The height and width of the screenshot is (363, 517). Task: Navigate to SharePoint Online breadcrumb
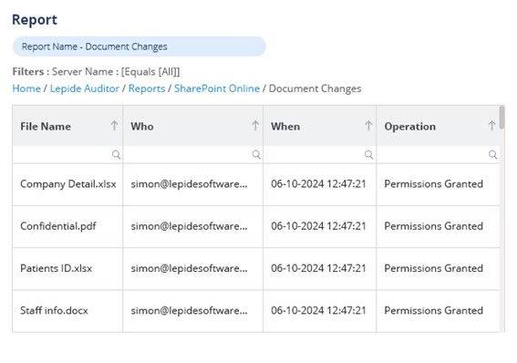pyautogui.click(x=217, y=88)
